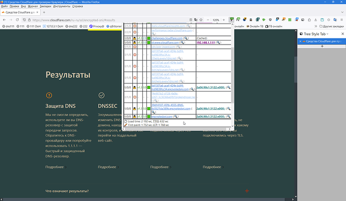The height and width of the screenshot is (201, 346).
Task: Open the list all tabs dropdown arrow
Action: pyautogui.click(x=342, y=12)
